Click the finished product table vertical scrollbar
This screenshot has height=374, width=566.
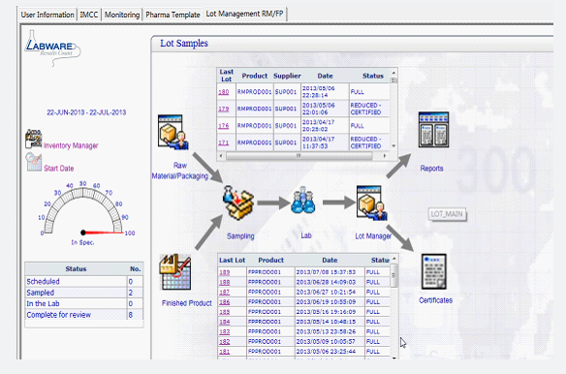pos(393,276)
